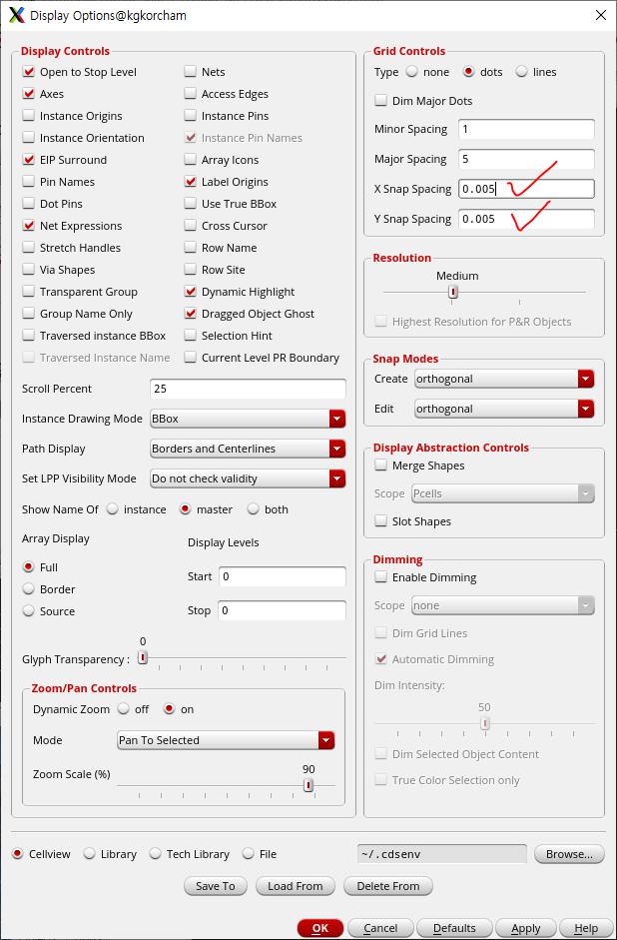
Task: Enable Cross Cursor checkbox
Action: pos(190,226)
